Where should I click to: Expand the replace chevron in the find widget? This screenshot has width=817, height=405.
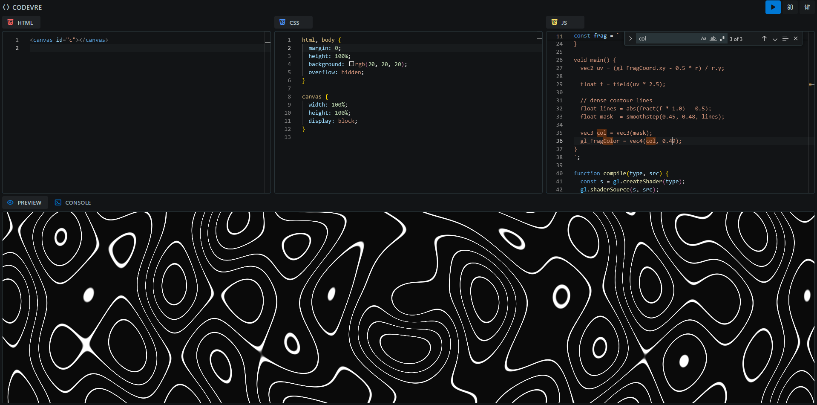point(630,38)
